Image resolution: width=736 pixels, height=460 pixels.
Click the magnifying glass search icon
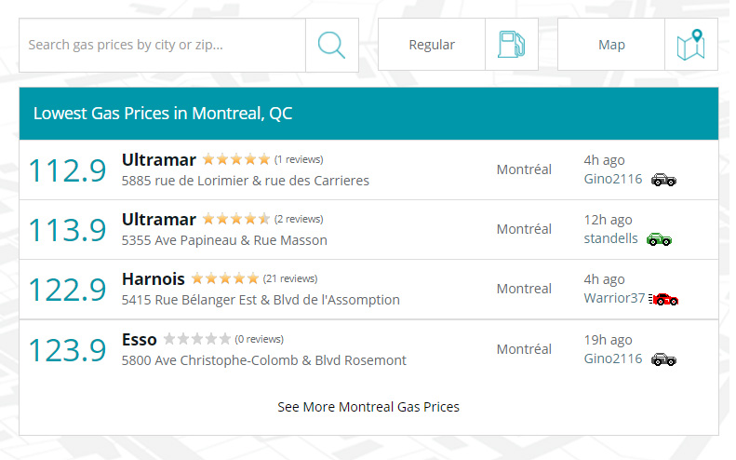[331, 45]
